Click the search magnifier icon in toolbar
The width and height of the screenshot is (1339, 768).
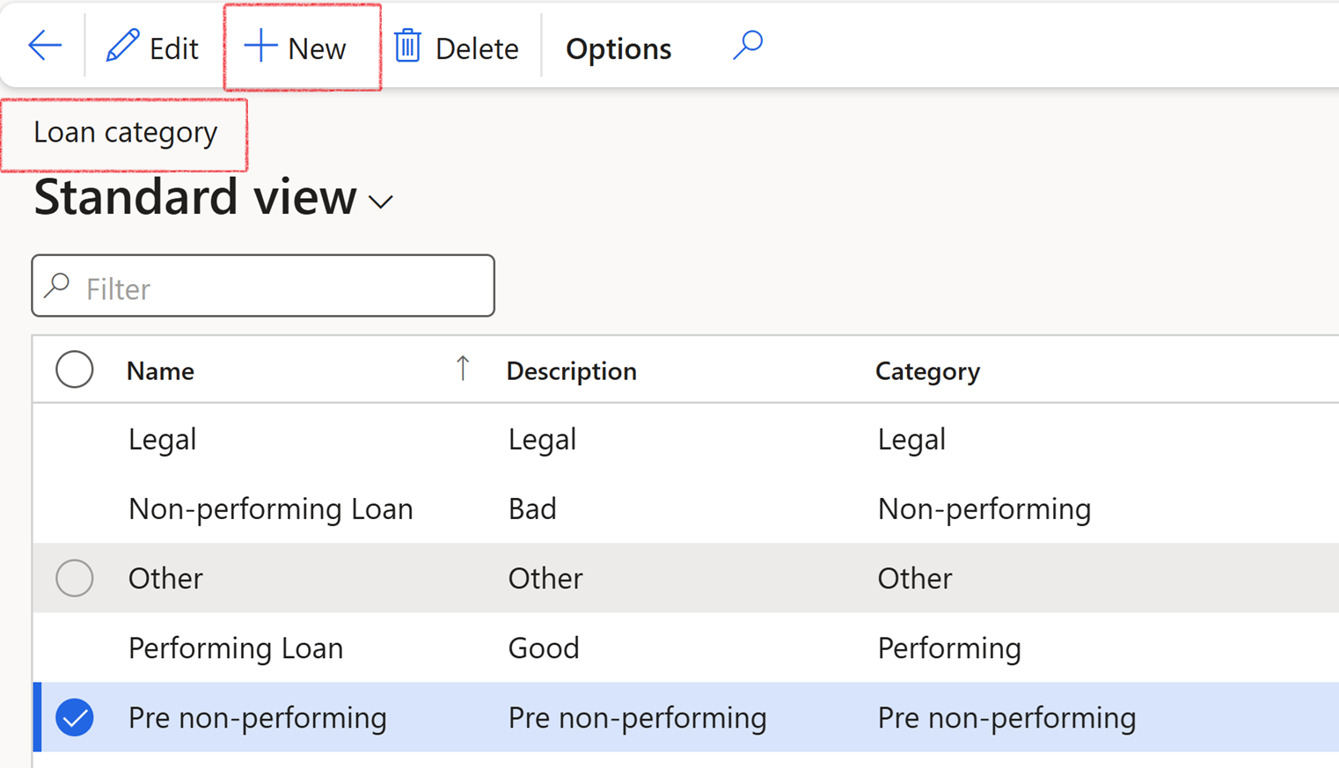tap(748, 45)
